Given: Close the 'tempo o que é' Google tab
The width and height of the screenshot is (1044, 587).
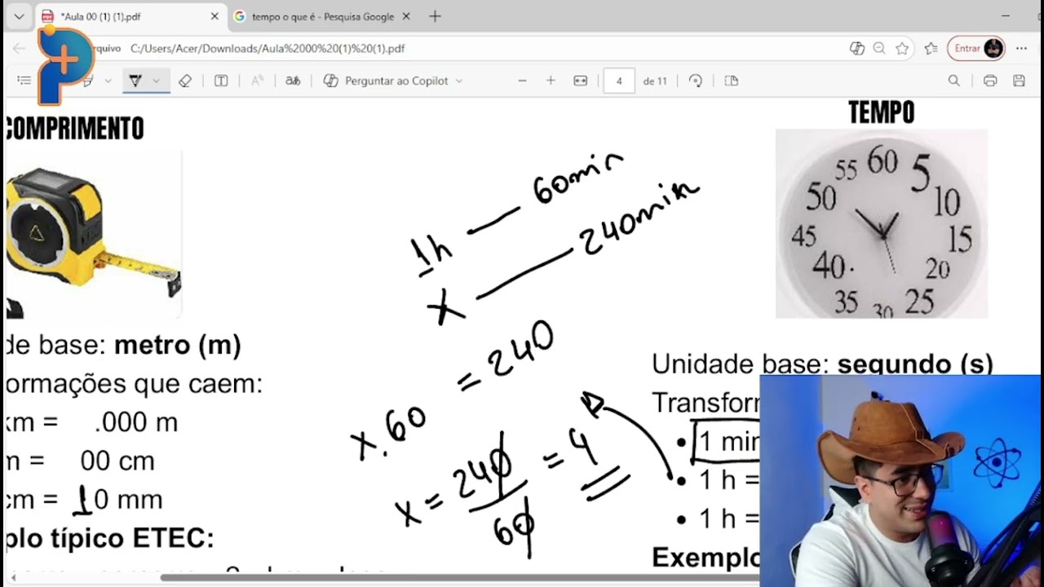Looking at the screenshot, I should tap(406, 16).
